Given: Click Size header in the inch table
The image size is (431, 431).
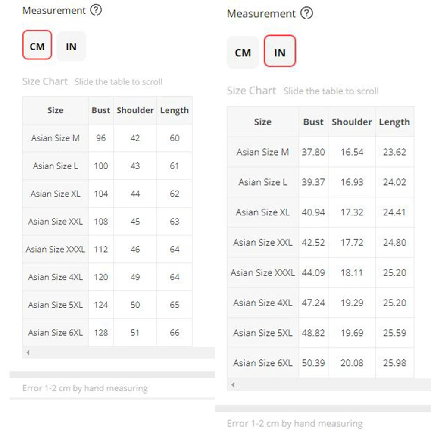Looking at the screenshot, I should (262, 122).
